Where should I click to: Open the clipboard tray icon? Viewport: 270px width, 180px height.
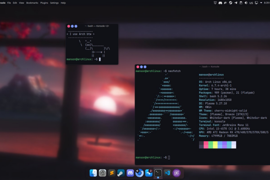coord(241,3)
